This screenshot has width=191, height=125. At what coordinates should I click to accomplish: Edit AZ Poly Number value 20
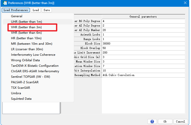143,30
